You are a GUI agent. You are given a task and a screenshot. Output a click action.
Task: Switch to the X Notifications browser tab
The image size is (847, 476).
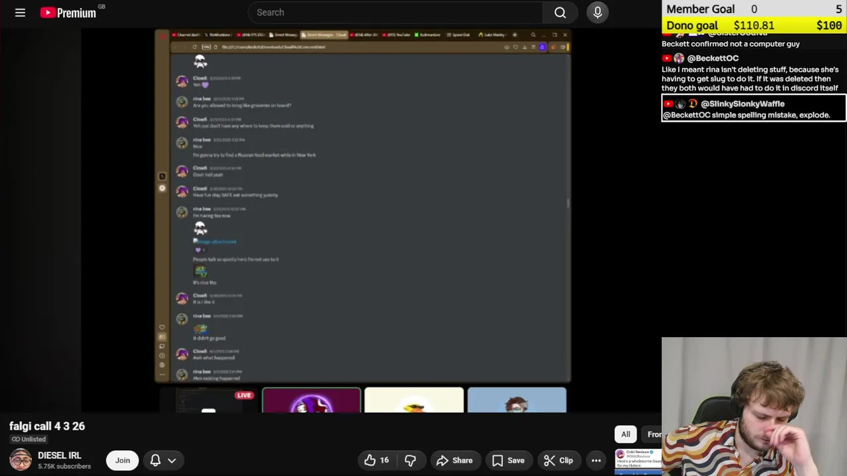click(x=218, y=34)
